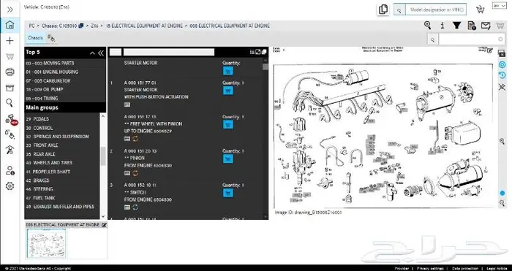Select the electrical equipment drawing thumbnail
Image resolution: width=512 pixels, height=271 pixels.
tap(46, 243)
